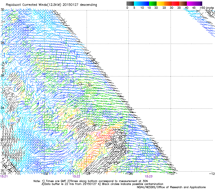Click the cyan-blue 5–15 knots legend segment
The height and width of the screenshot is (189, 215).
pos(141,3)
